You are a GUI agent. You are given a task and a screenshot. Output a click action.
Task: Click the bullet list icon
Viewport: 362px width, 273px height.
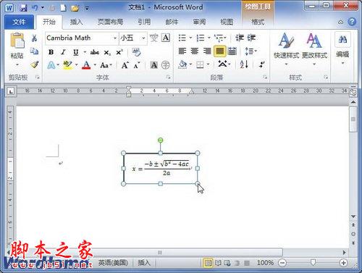pos(182,38)
